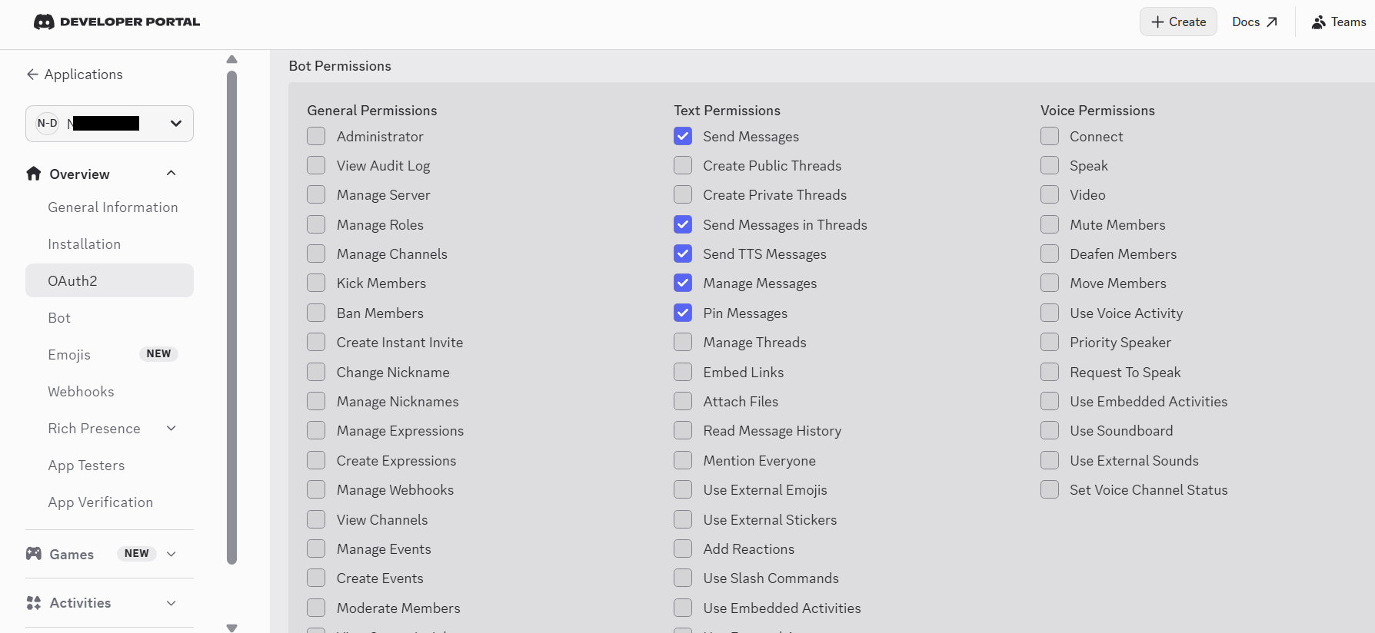Expand the Rich Presence submenu
The width and height of the screenshot is (1375, 633).
click(x=171, y=429)
